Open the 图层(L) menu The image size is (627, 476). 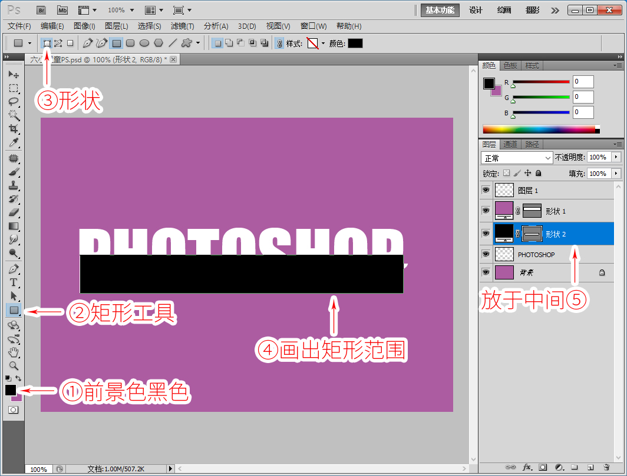[116, 26]
